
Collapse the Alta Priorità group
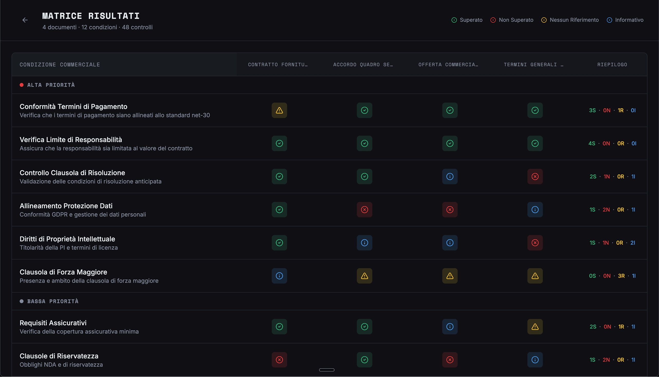(51, 85)
